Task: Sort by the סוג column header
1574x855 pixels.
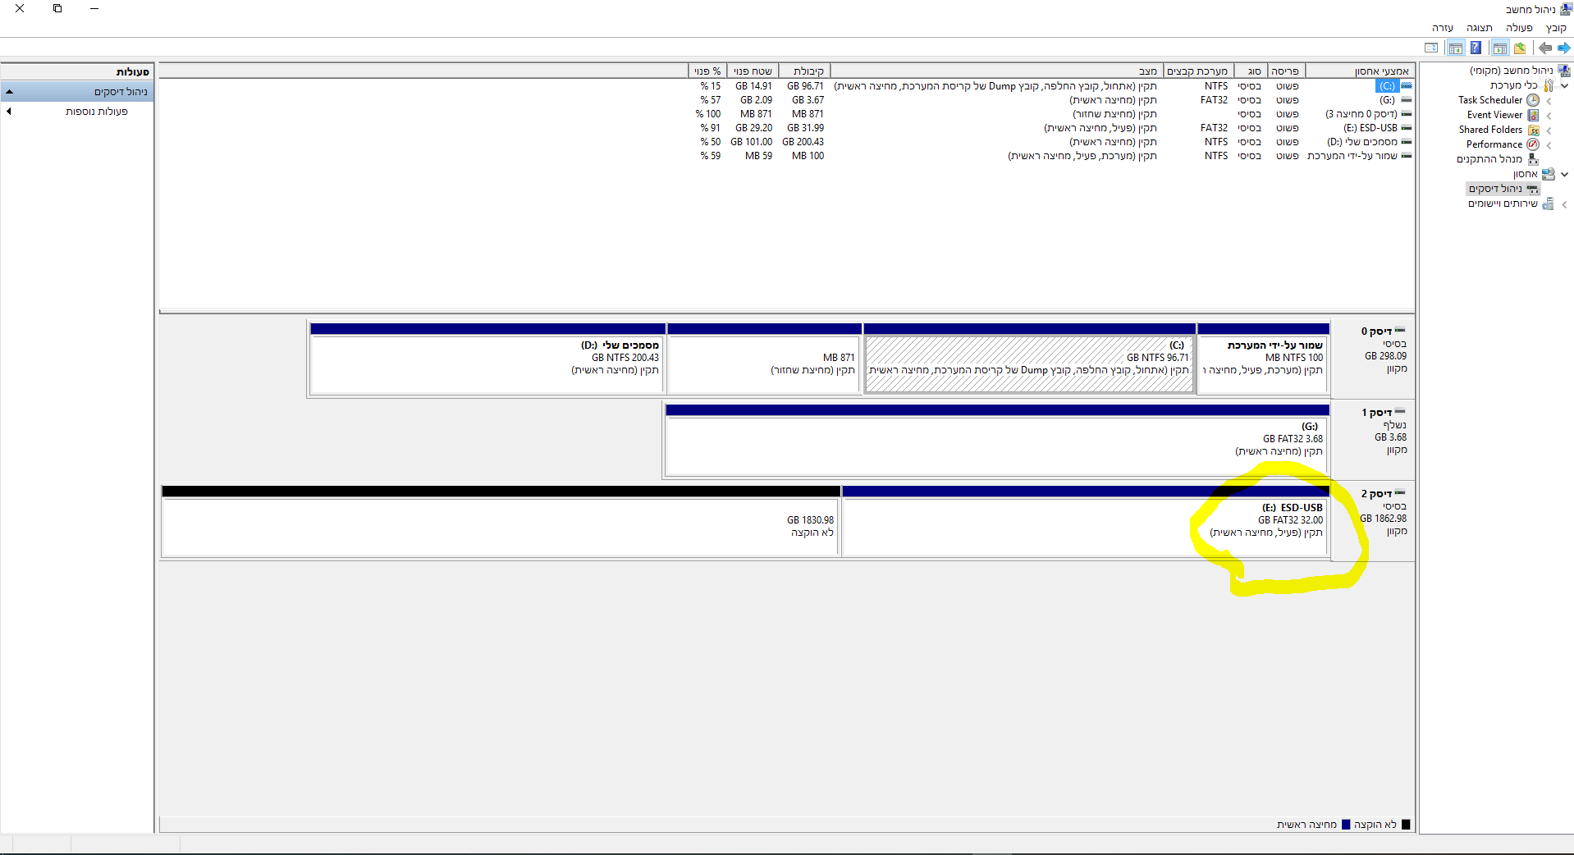Action: pos(1251,71)
